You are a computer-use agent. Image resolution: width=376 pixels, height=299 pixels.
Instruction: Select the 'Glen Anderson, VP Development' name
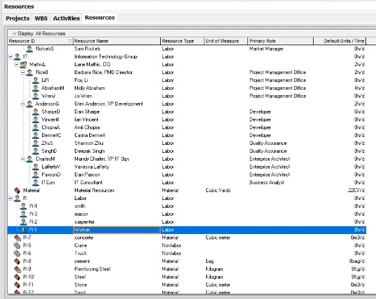[x=109, y=104]
